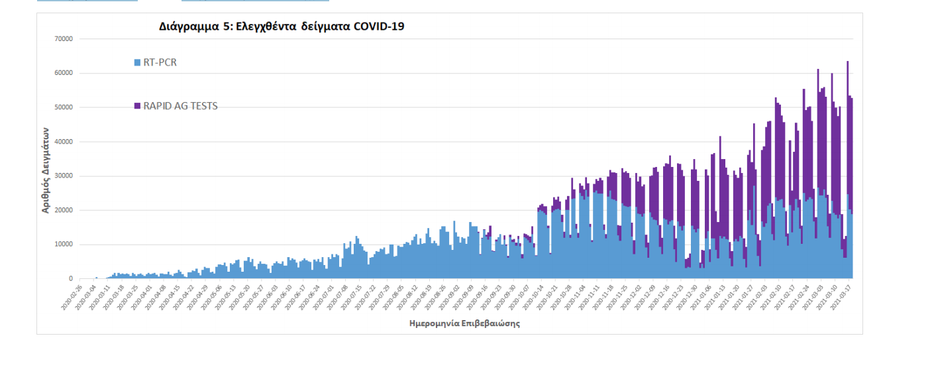Click the 30000 y-axis label
This screenshot has width=934, height=383.
(x=64, y=176)
